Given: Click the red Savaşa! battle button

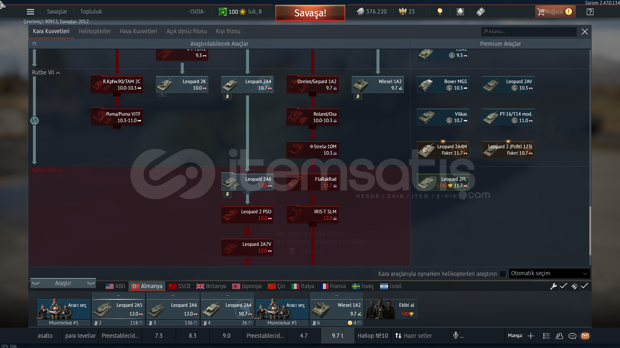Looking at the screenshot, I should (x=310, y=13).
